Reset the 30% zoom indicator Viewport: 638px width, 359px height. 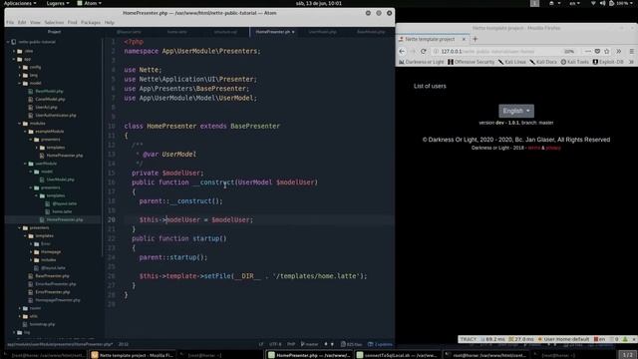click(x=569, y=51)
